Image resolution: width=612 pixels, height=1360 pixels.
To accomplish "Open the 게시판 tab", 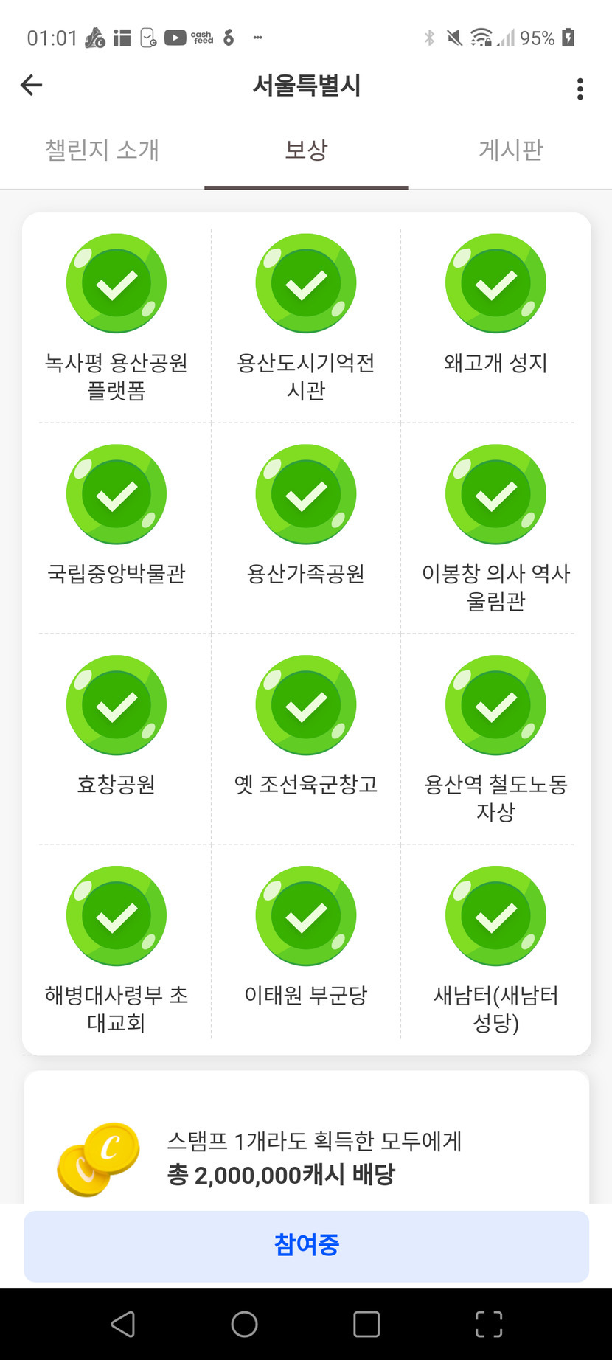I will click(x=510, y=150).
